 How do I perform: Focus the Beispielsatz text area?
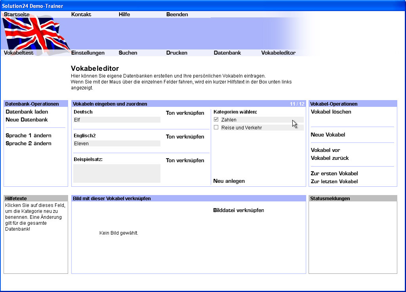pyautogui.click(x=117, y=173)
